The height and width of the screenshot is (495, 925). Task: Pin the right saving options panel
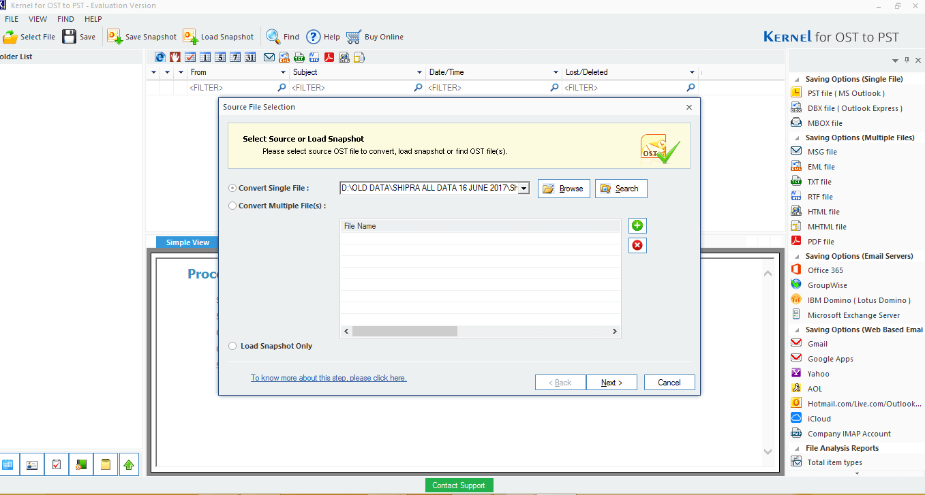(x=907, y=61)
